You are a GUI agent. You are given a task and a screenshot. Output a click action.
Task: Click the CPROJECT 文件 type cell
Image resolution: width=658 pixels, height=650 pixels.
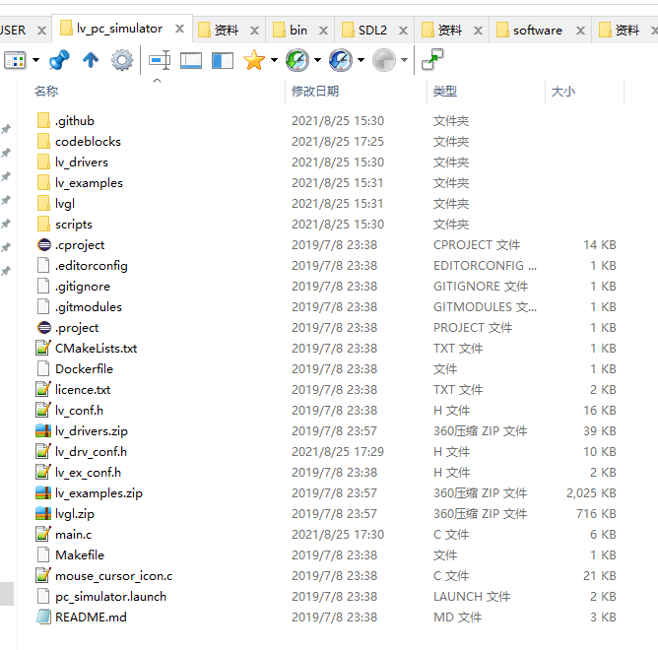(x=477, y=244)
